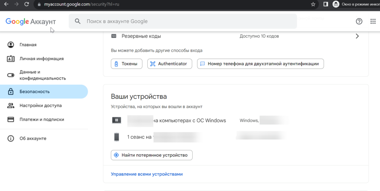This screenshot has height=191, width=380.
Task: Open the компьютерах с ОС Windows sessions row
Action: tap(236, 120)
